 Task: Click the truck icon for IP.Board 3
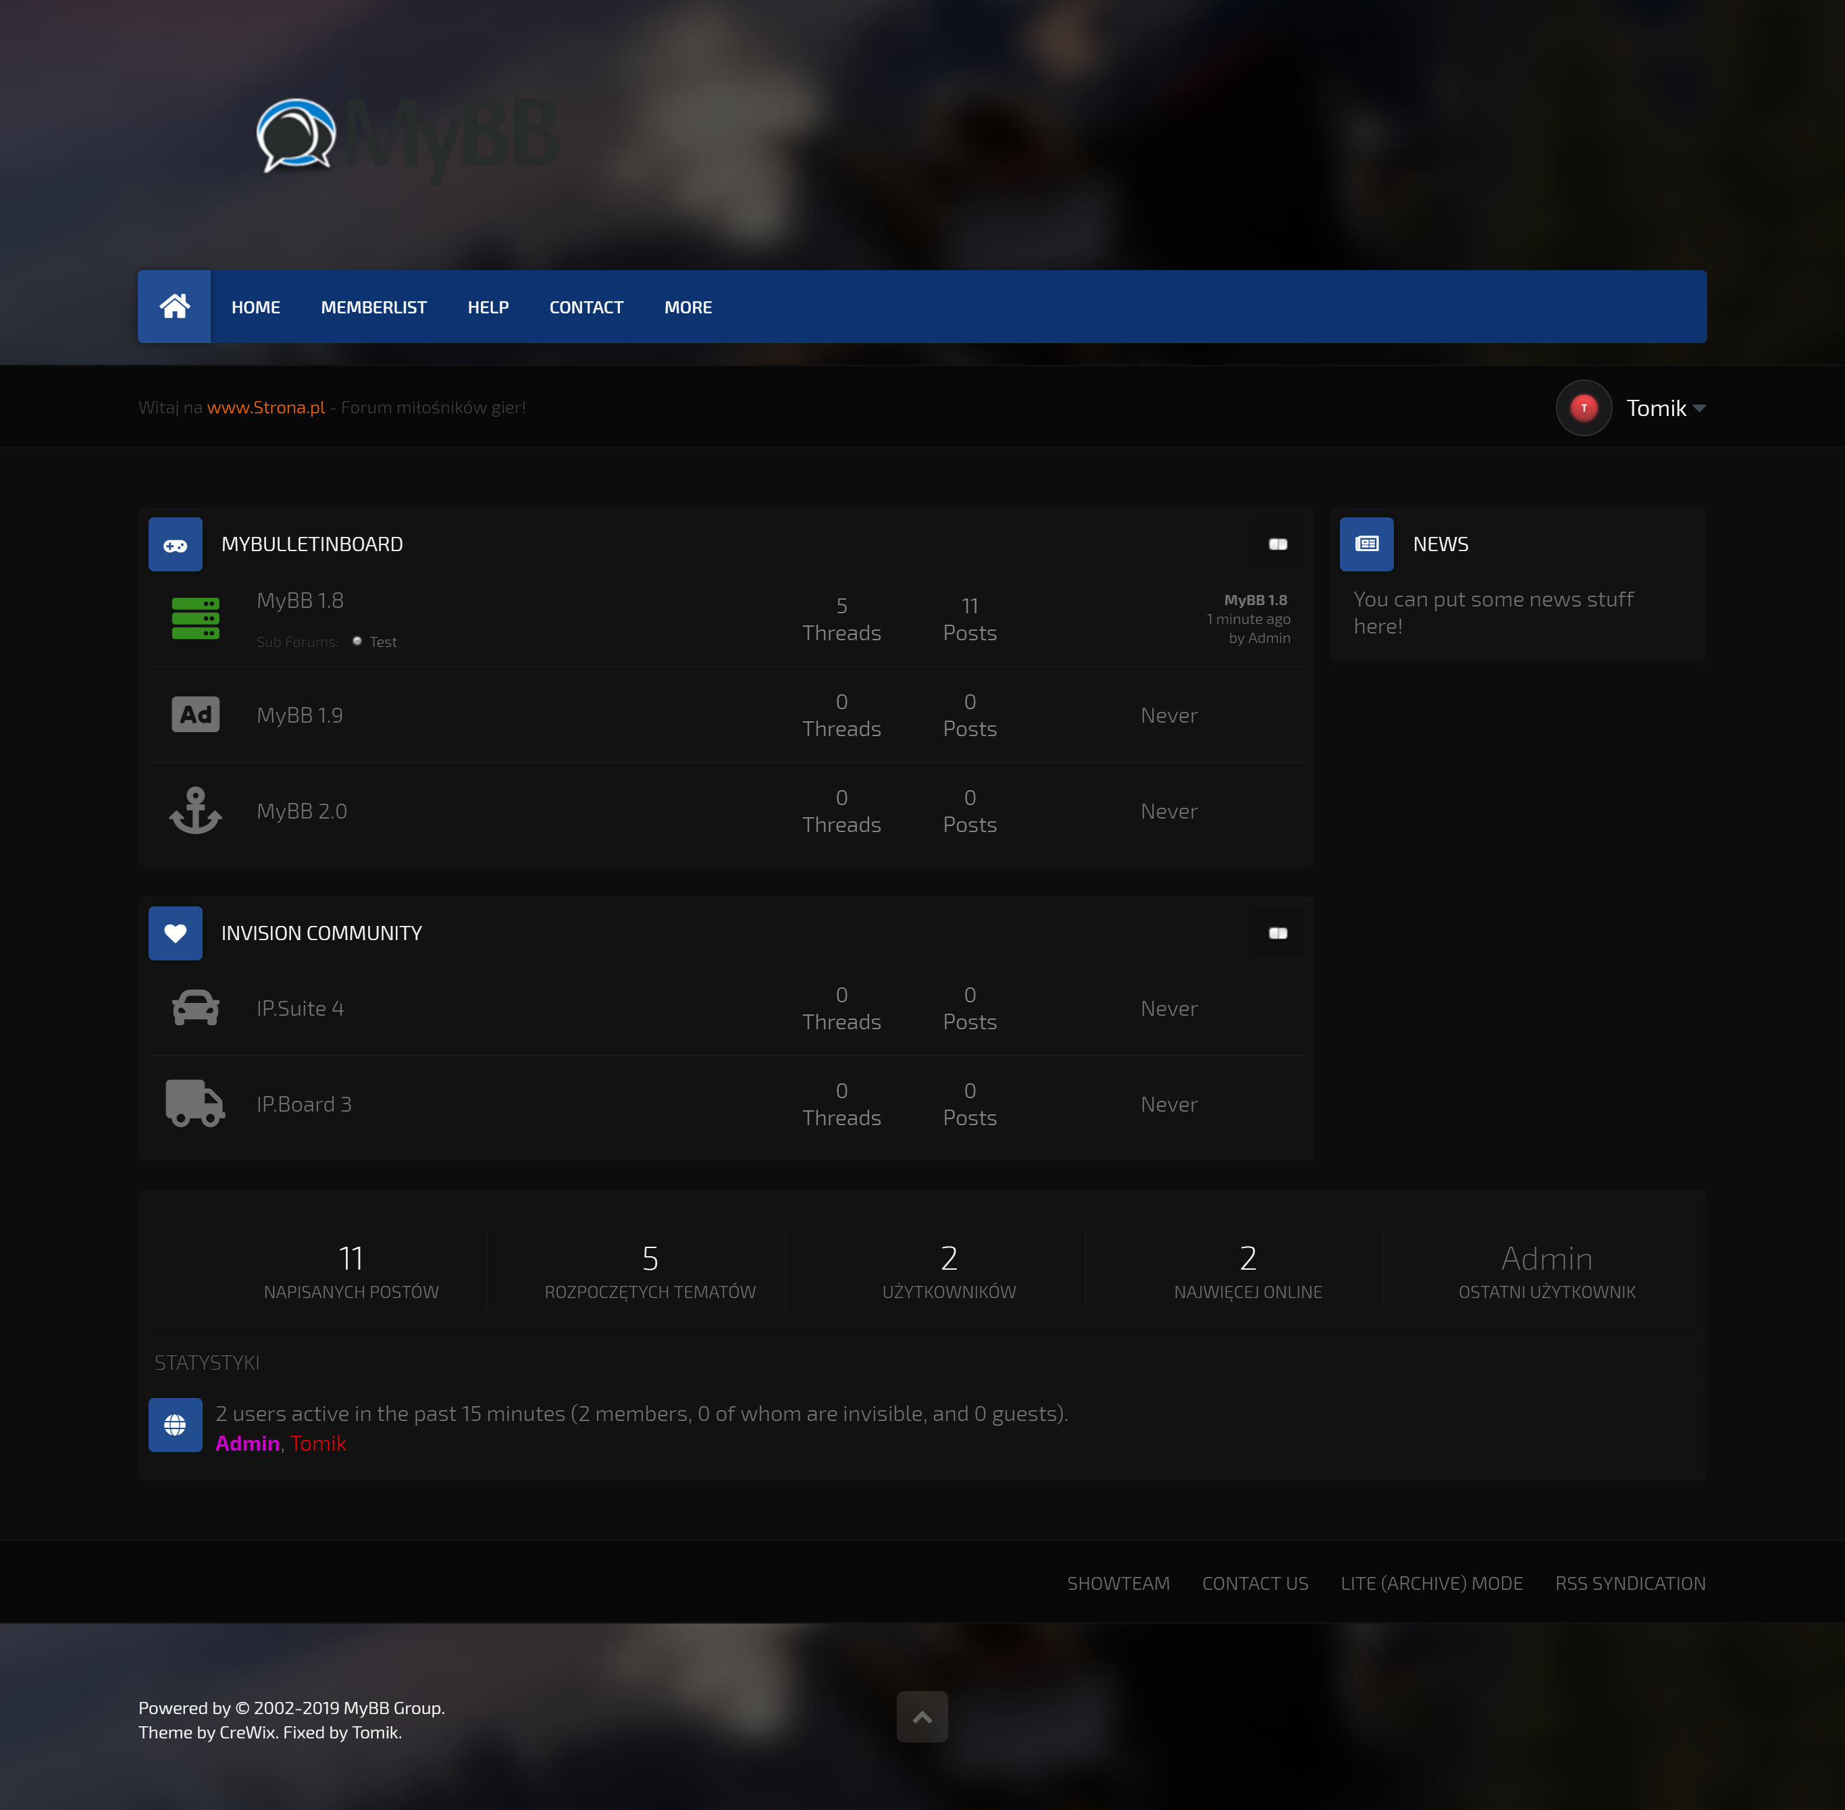[196, 1104]
